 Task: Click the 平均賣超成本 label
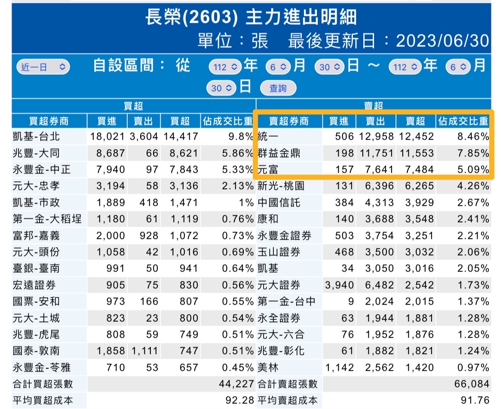click(288, 400)
